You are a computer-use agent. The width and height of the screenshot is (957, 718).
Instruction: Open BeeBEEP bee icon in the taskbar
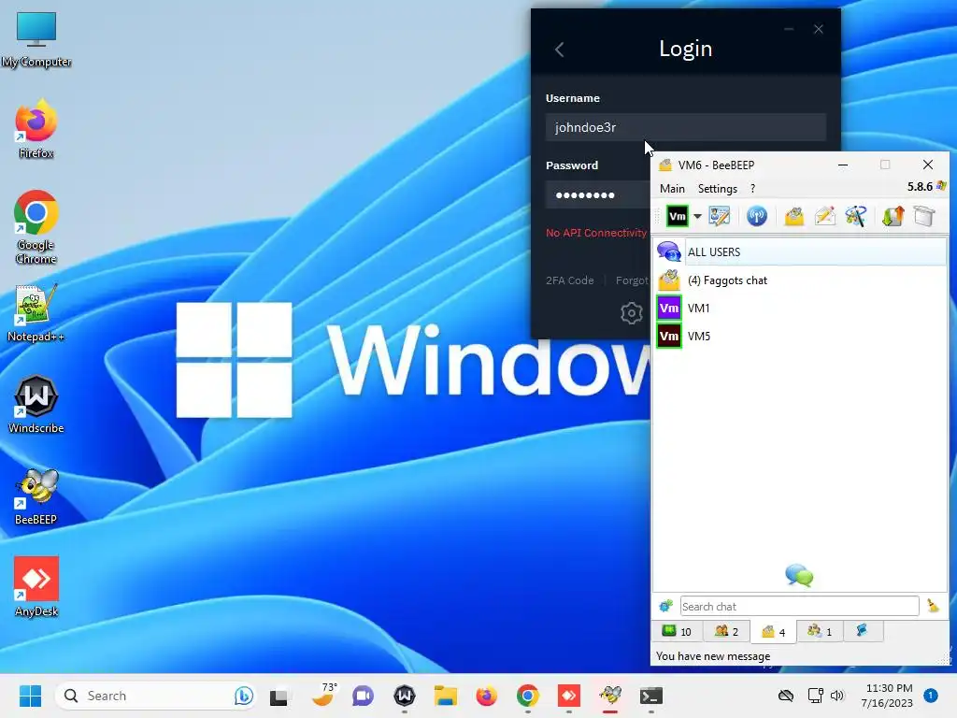(x=610, y=696)
